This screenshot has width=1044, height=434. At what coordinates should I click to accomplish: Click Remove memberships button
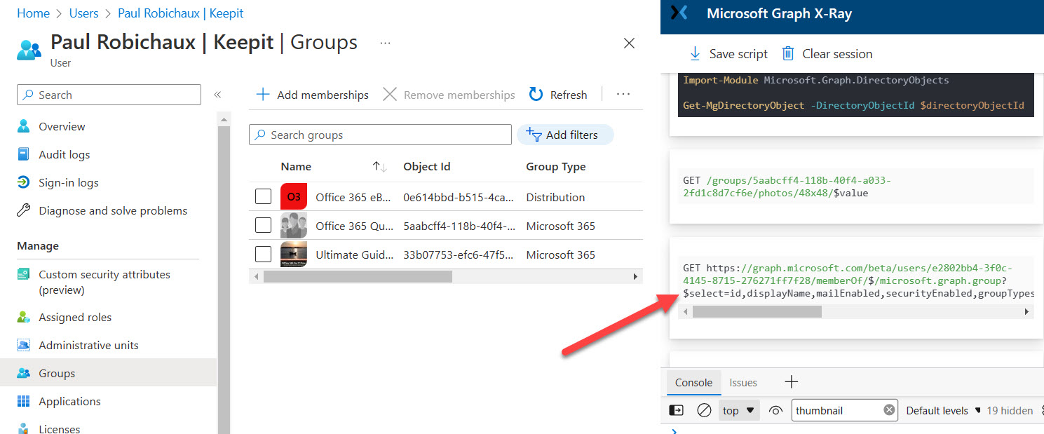pos(449,95)
